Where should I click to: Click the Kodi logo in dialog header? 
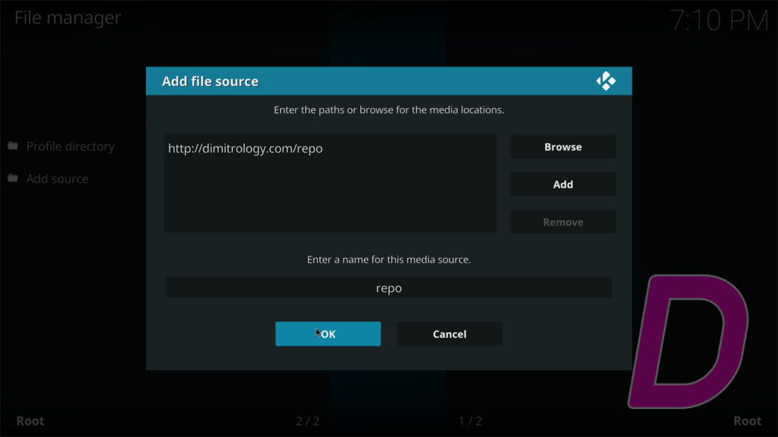[x=606, y=81]
